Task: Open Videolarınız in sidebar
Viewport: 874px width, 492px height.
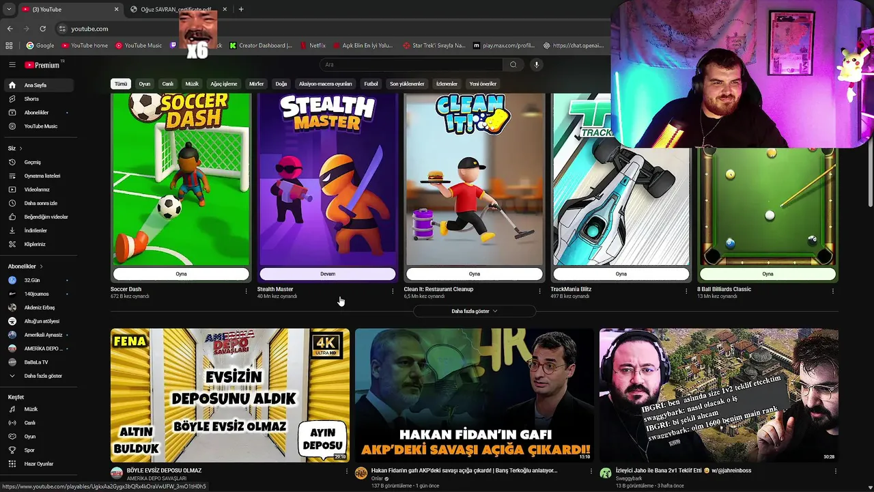Action: 39,189
